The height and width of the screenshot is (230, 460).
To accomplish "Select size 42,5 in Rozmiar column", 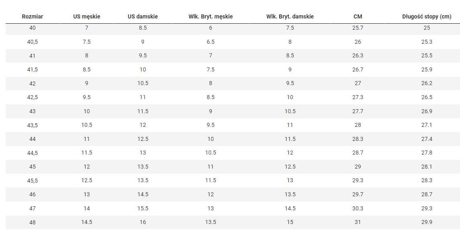I will point(33,97).
